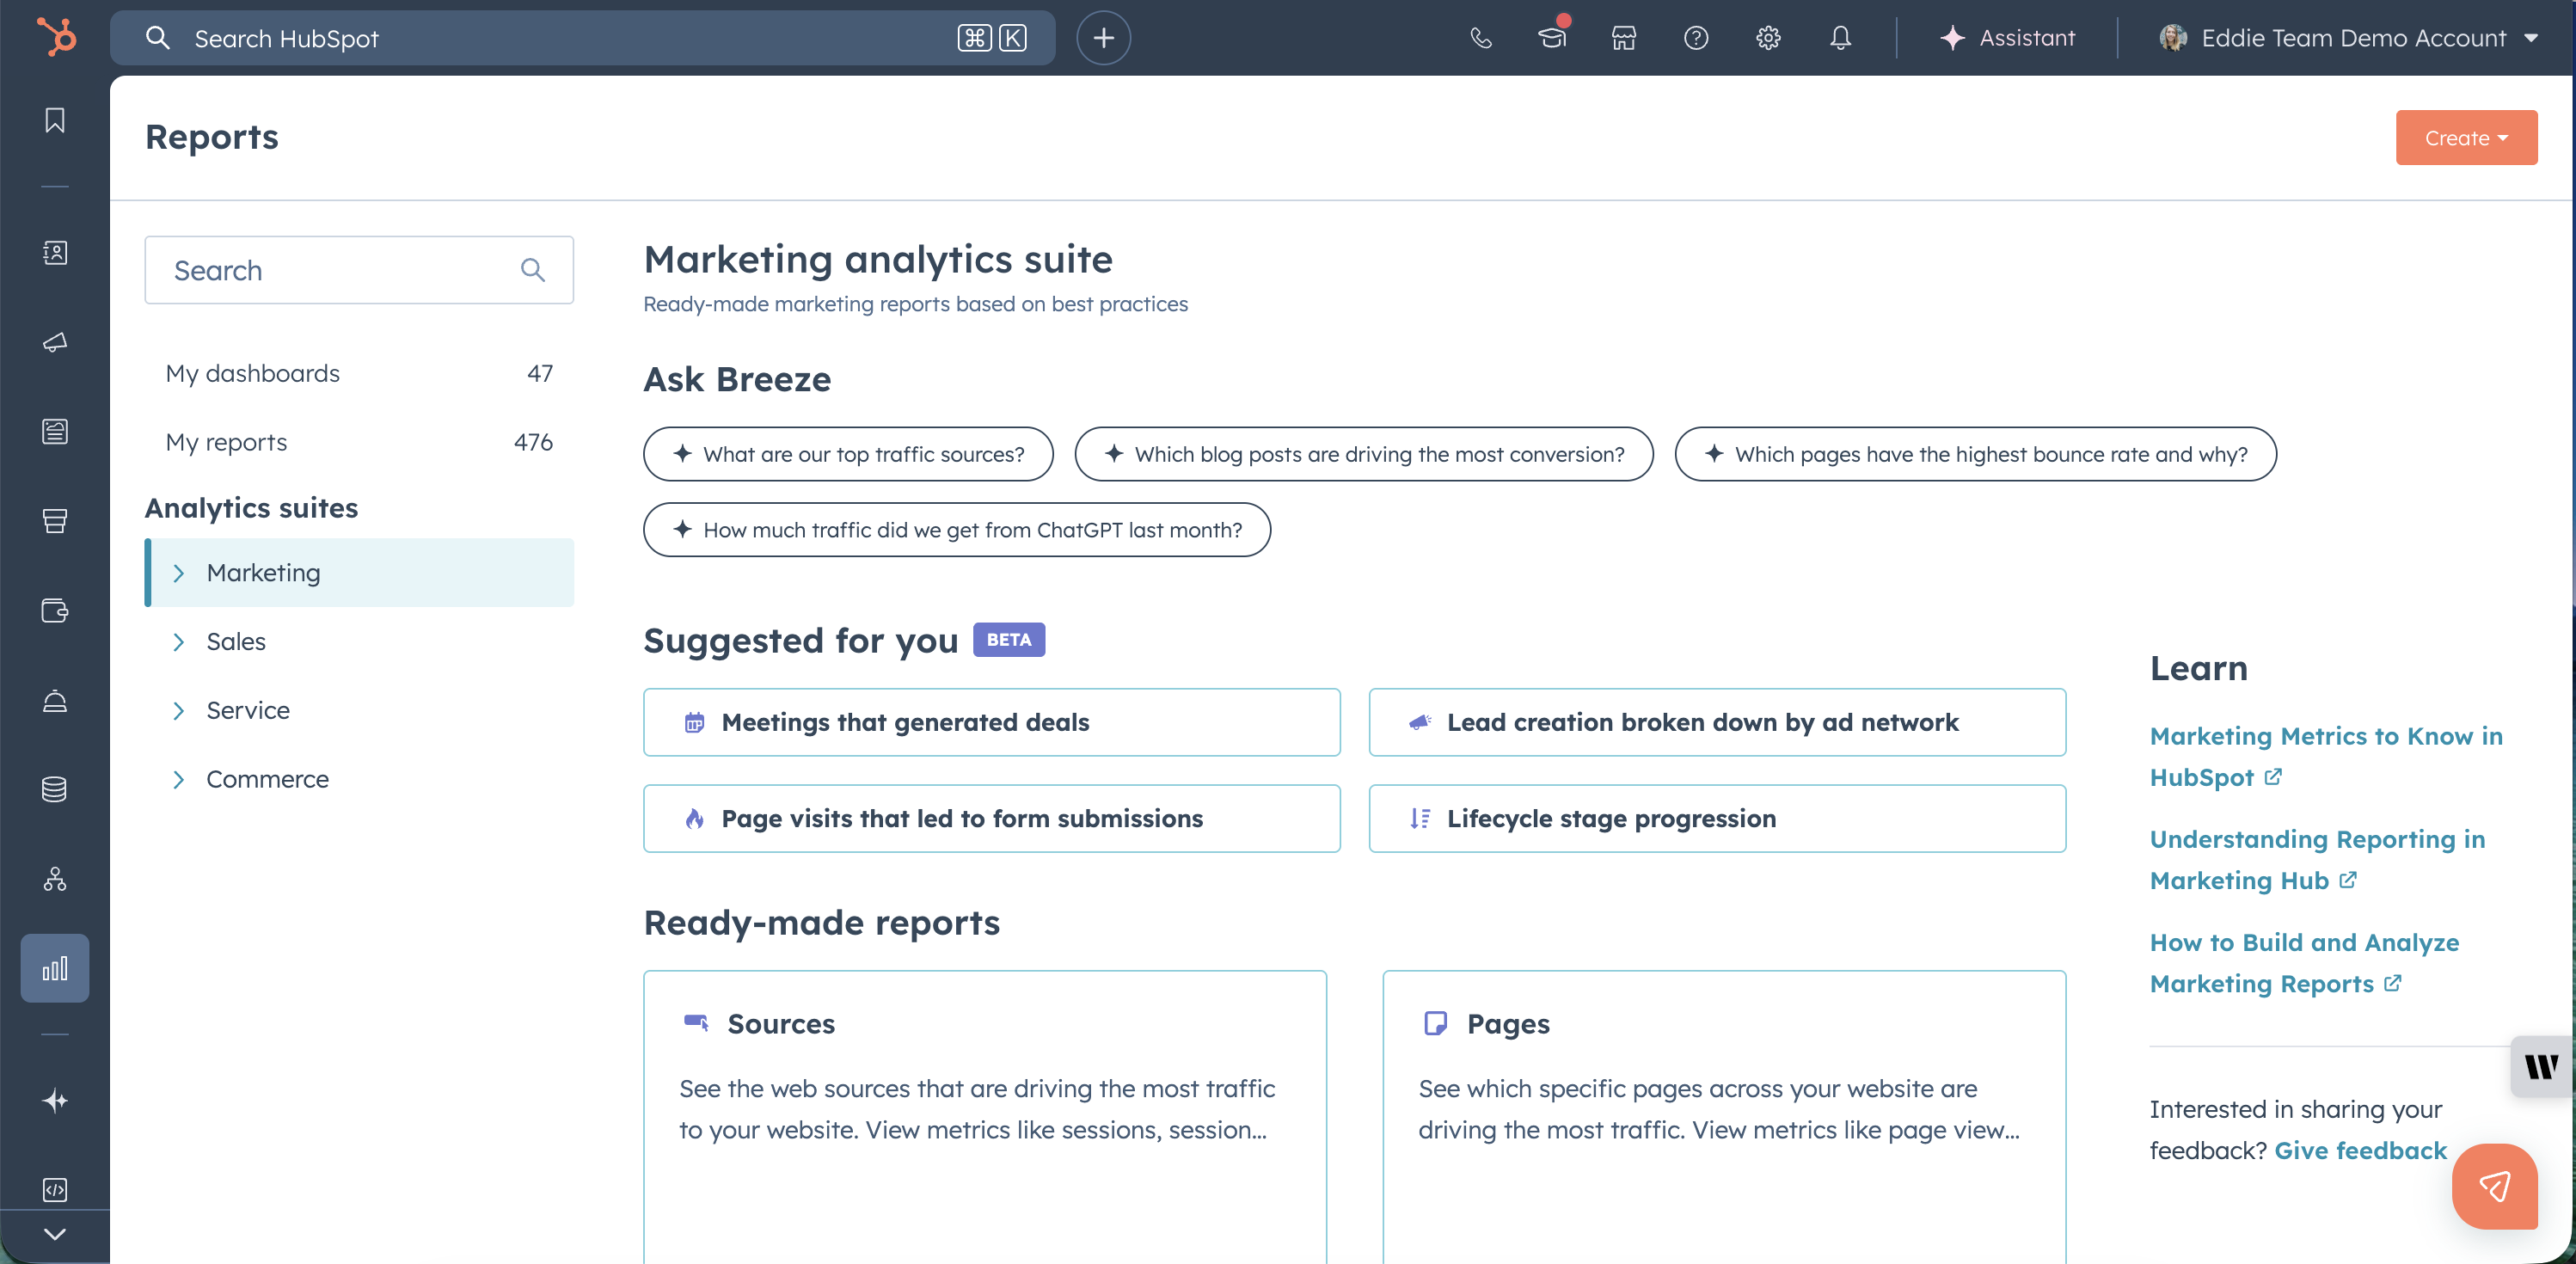The width and height of the screenshot is (2576, 1264).
Task: Open the calling phone icon
Action: (x=1480, y=38)
